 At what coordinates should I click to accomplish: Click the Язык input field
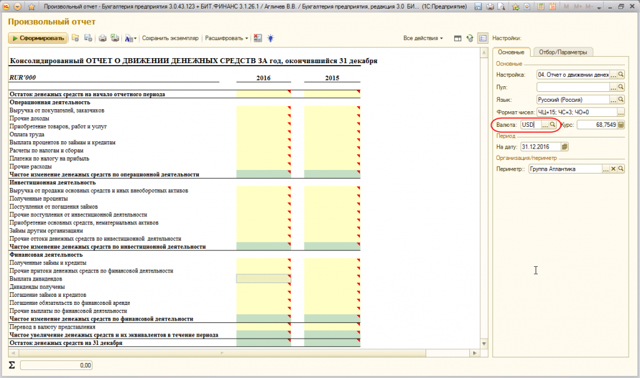coord(572,99)
